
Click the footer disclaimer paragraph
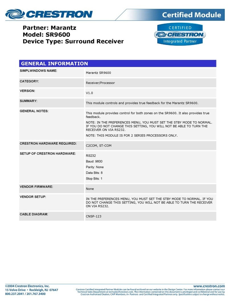tap(150, 292)
